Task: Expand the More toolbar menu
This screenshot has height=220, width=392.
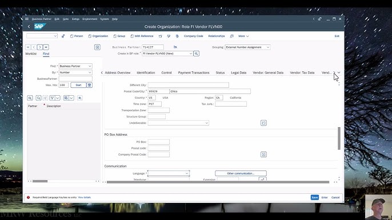Action: click(243, 36)
